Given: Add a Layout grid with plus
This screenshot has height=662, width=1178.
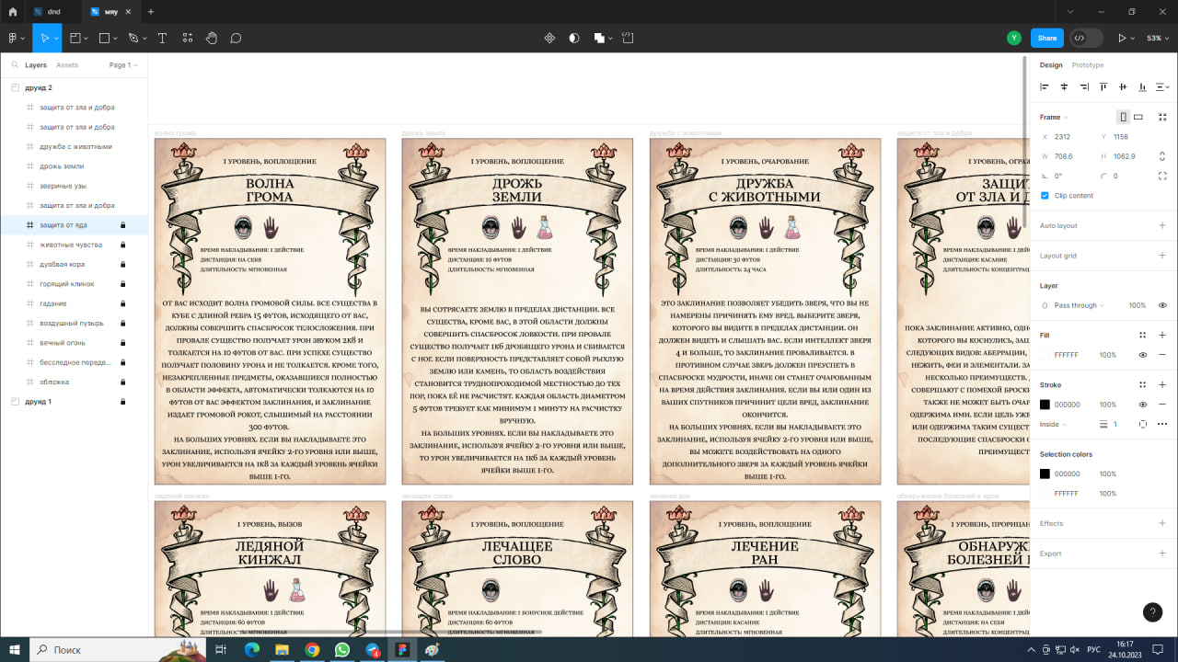Looking at the screenshot, I should tap(1162, 256).
